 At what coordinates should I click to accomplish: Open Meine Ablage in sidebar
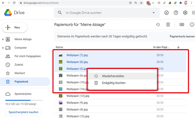point(23,39)
